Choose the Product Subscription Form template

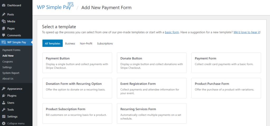tap(77, 113)
